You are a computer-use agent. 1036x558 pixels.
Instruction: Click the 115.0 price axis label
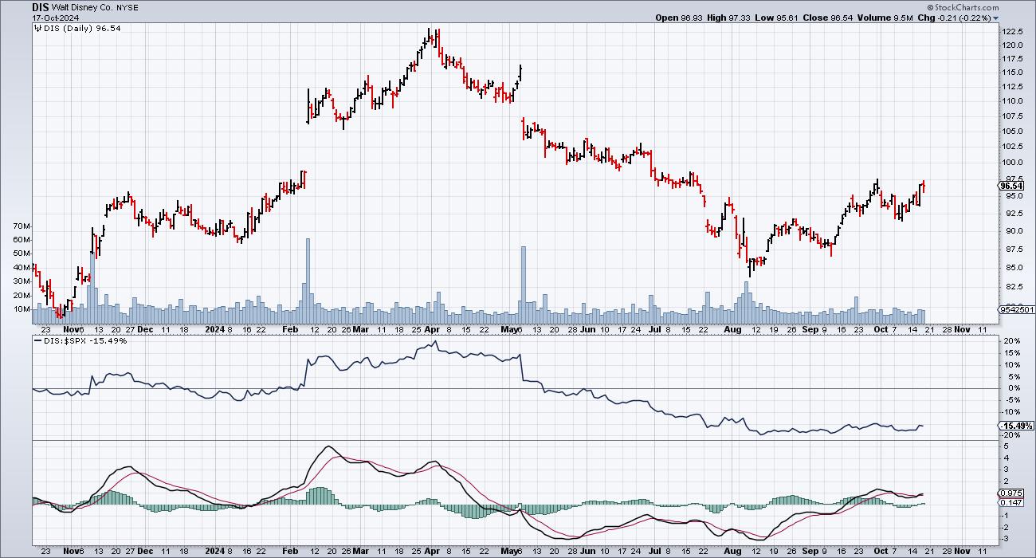coord(1013,73)
